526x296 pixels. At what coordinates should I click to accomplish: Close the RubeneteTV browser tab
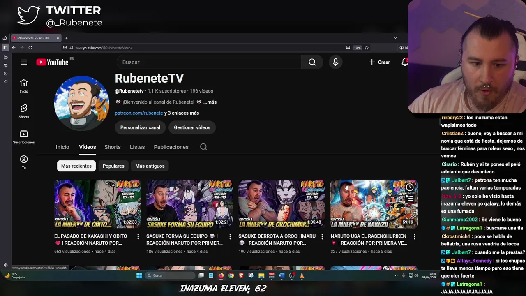58,38
